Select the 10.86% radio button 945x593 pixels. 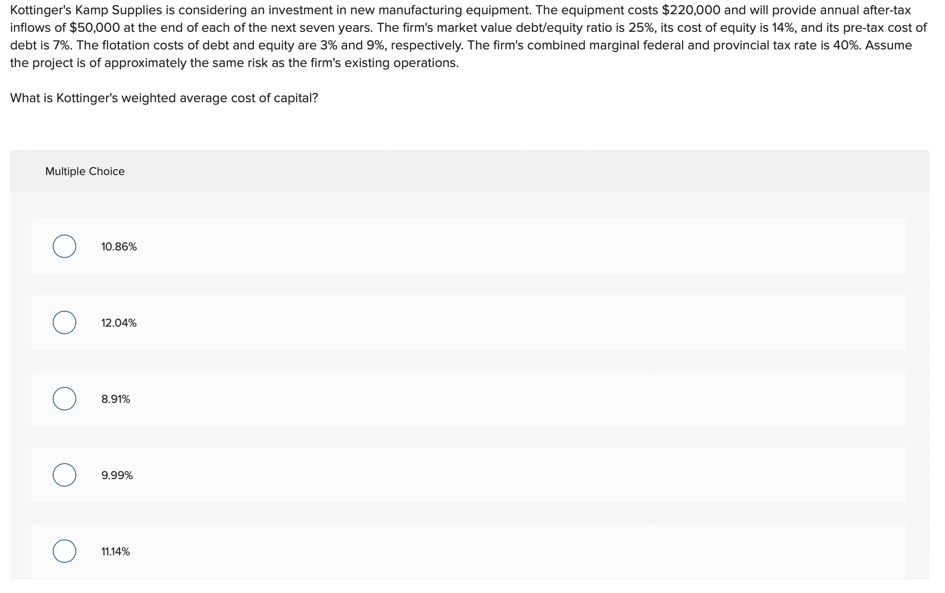coord(65,247)
